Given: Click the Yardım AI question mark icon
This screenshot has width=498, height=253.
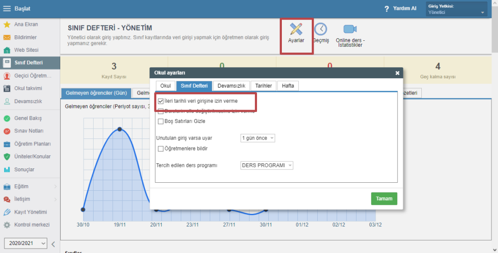Looking at the screenshot, I should (386, 9).
